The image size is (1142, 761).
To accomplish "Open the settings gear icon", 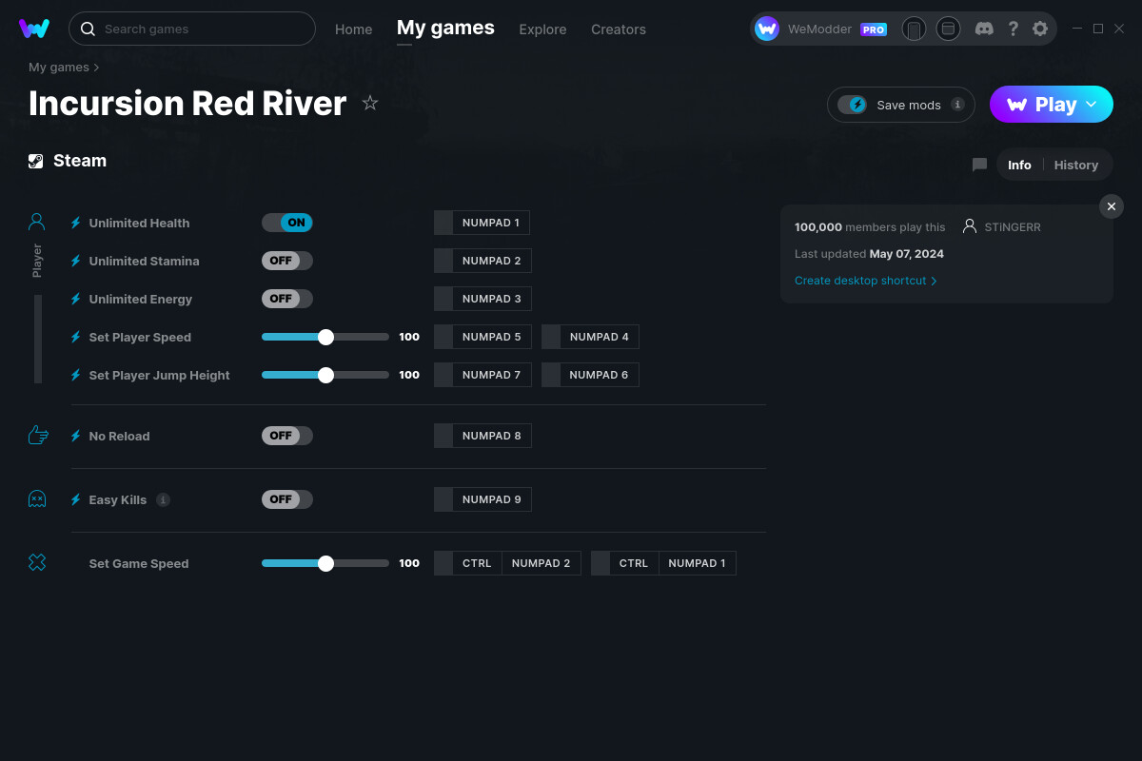I will [1040, 29].
